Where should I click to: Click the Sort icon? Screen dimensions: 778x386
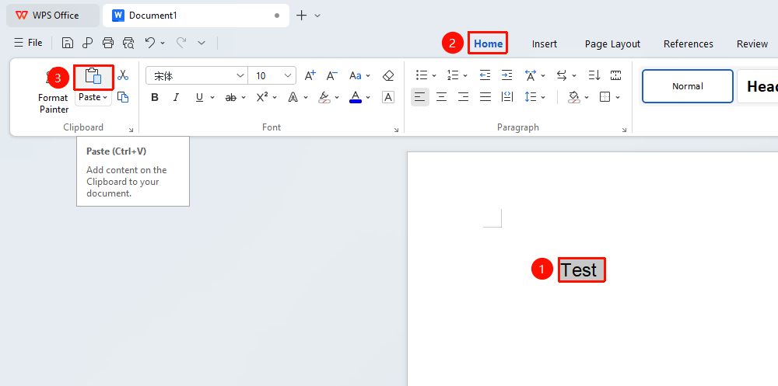click(x=594, y=75)
